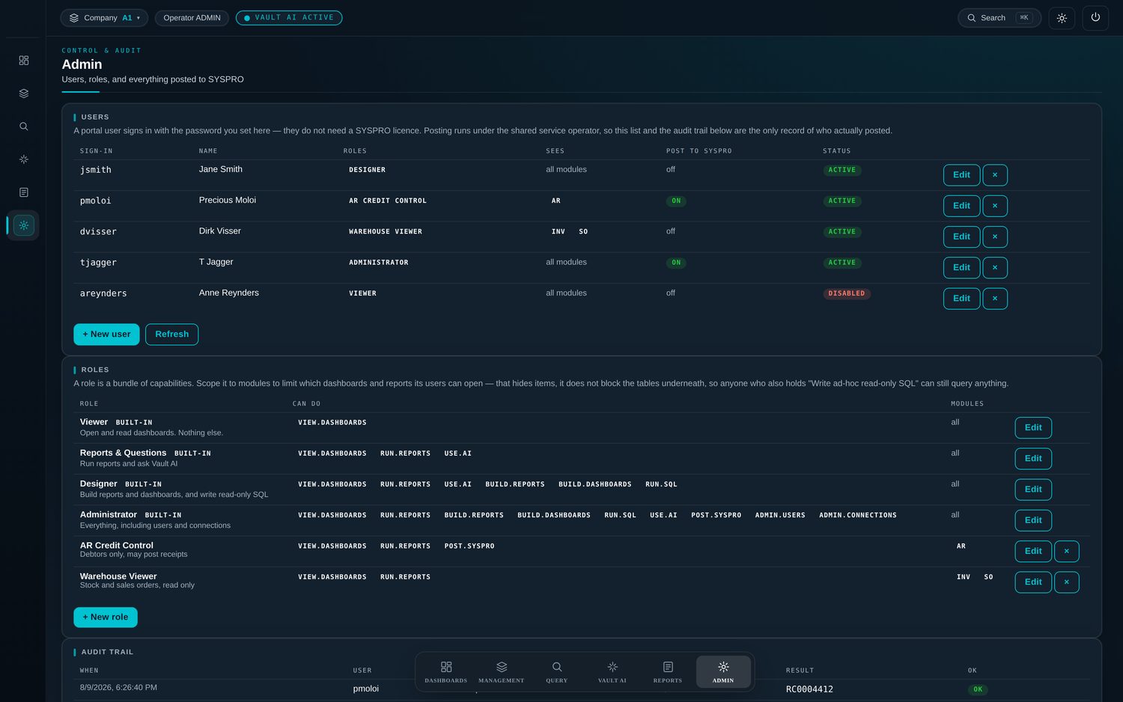Delete user tjagger with the × button

(x=994, y=268)
